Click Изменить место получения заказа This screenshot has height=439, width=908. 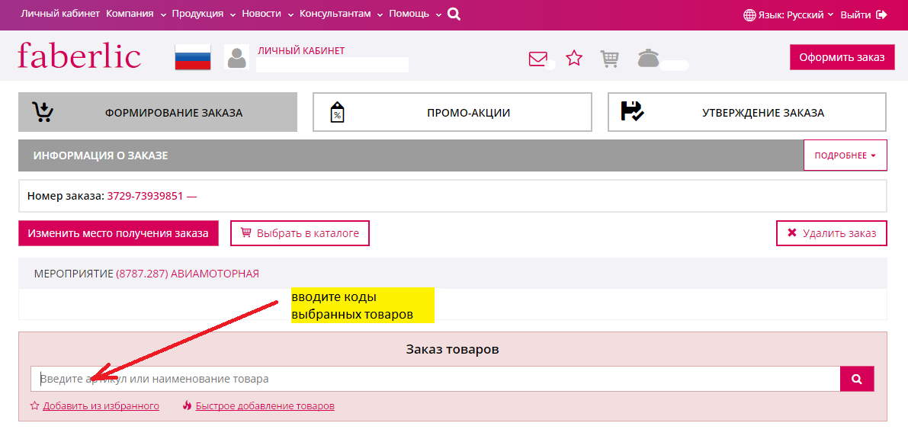pyautogui.click(x=118, y=233)
